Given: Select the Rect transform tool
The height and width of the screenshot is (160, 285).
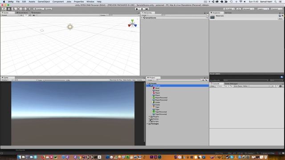Looking at the screenshot, I should point(23,9).
